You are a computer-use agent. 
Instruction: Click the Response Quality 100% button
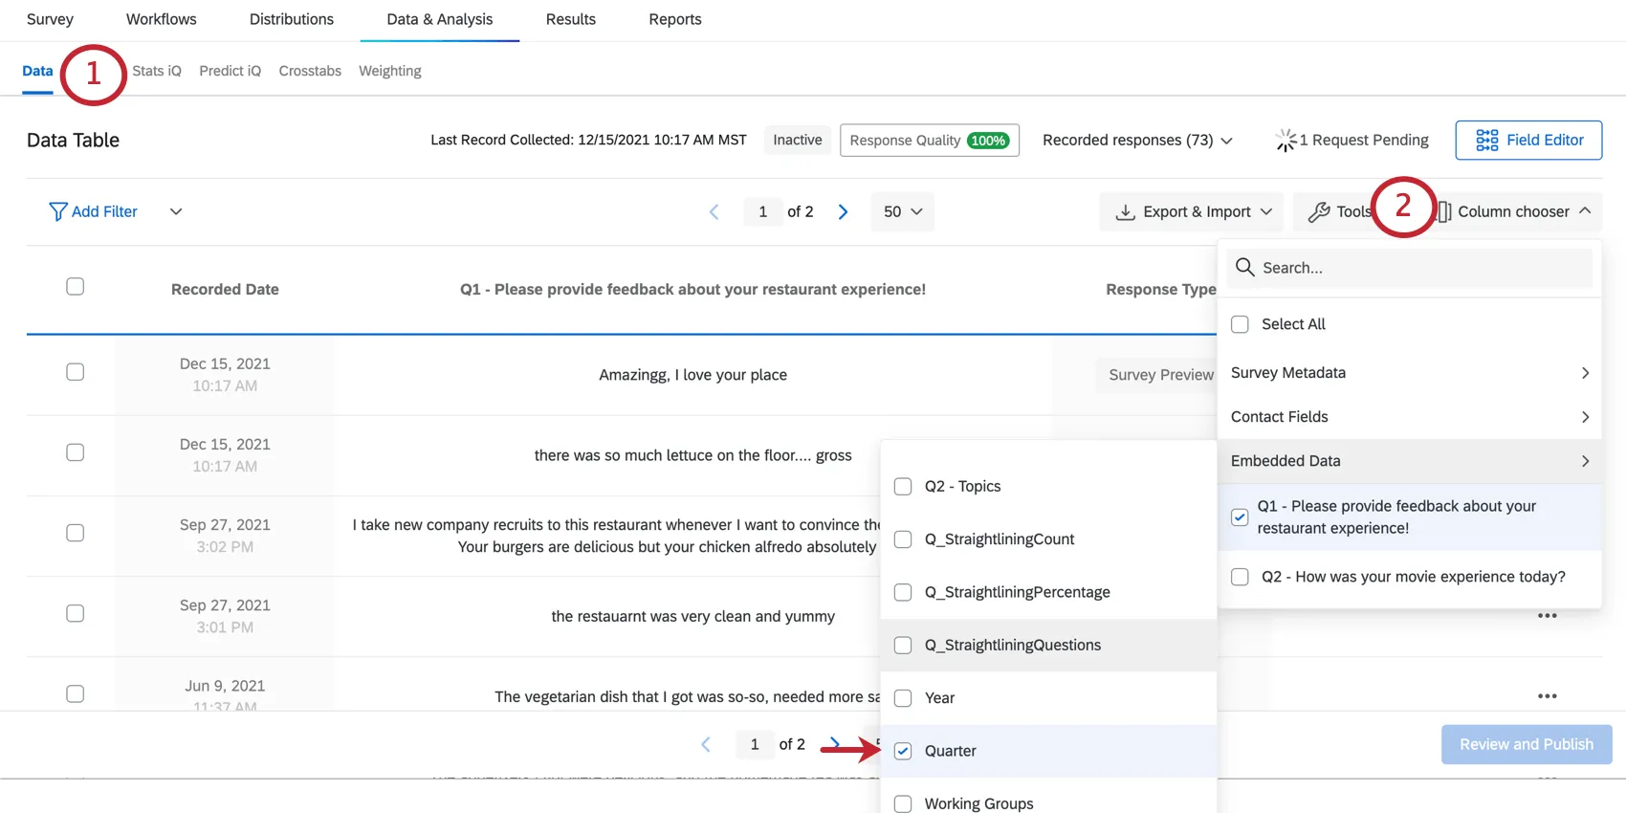click(930, 140)
